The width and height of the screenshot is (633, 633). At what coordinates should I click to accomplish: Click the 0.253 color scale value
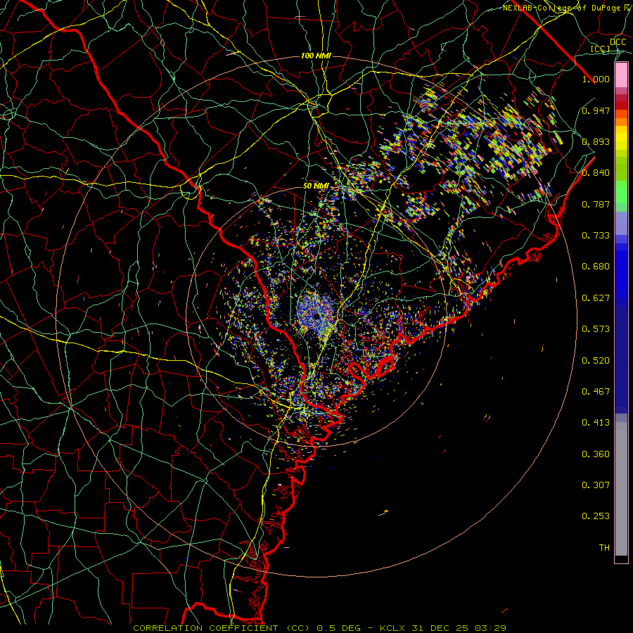point(596,516)
